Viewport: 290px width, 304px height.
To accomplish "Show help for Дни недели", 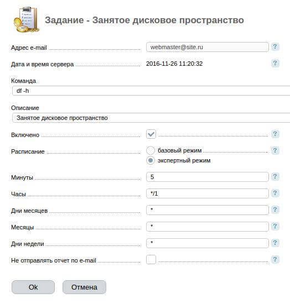I will pyautogui.click(x=275, y=243).
